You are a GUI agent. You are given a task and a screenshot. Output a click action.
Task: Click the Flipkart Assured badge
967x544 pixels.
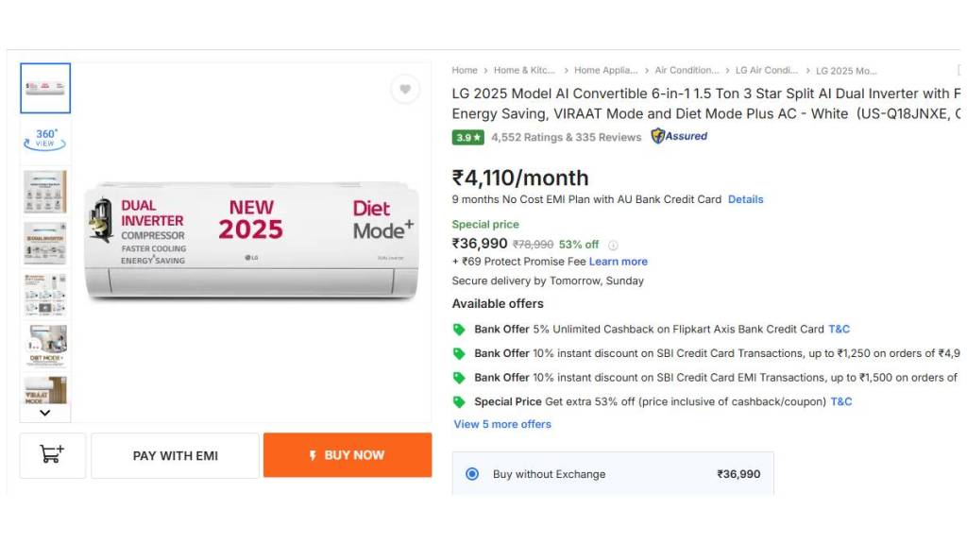(x=679, y=136)
